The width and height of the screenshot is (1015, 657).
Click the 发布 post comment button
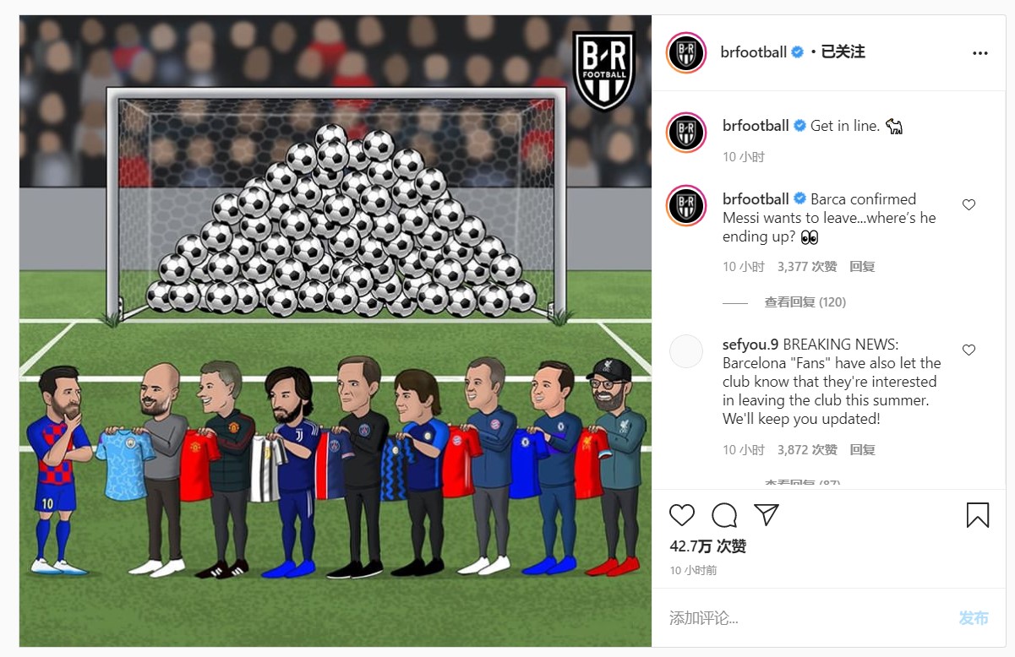click(974, 618)
